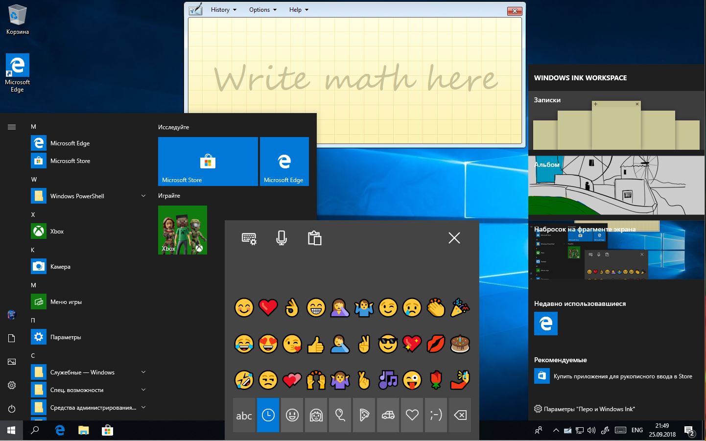Open the text emoticons ;-) category
This screenshot has width=706, height=441.
(436, 415)
